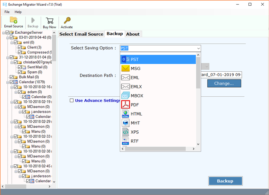Viewport: 269px width, 195px height.
Task: Click the Bulk Mail folder icon
Action: (x=15, y=77)
